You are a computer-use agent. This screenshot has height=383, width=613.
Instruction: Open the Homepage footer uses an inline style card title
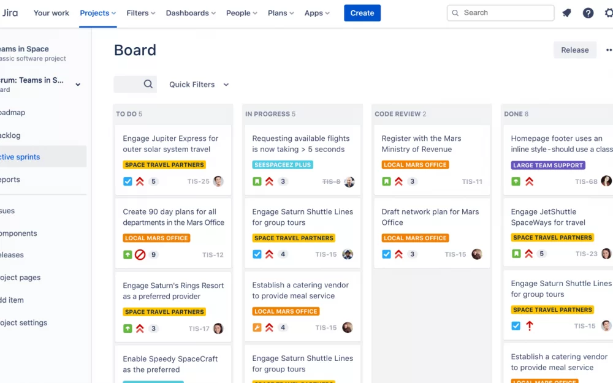click(x=562, y=144)
